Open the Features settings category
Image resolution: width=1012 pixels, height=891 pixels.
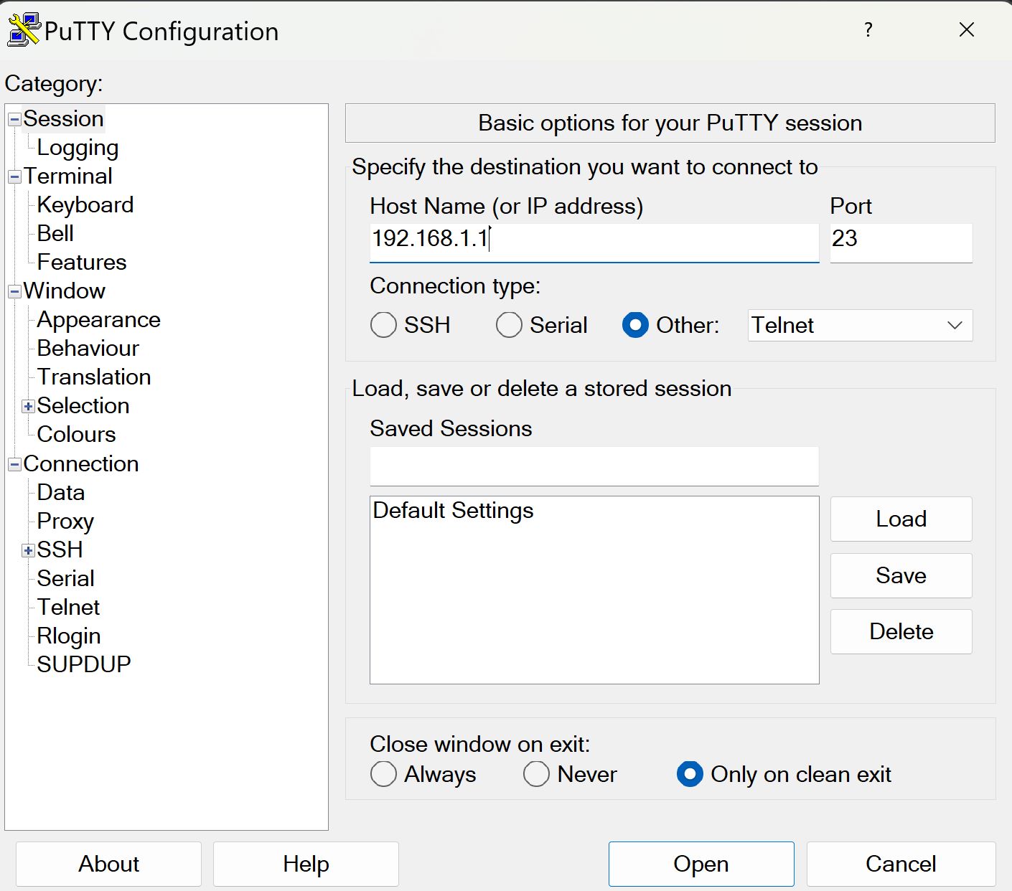(x=82, y=262)
